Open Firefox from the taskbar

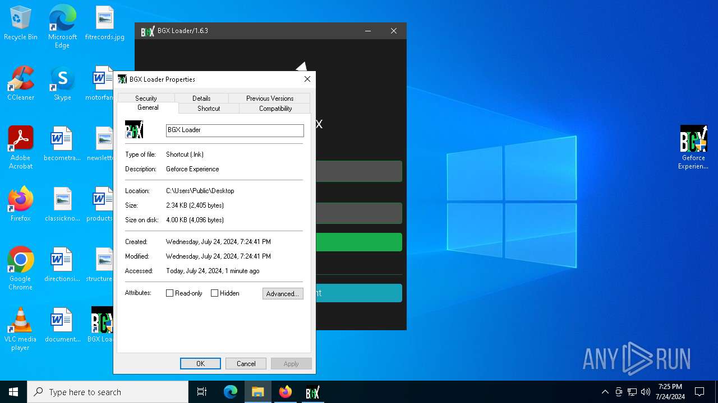[x=285, y=392]
